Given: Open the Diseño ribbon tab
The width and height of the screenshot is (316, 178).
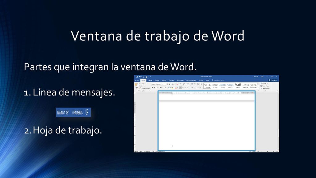Looking at the screenshot, I should tap(164, 80).
